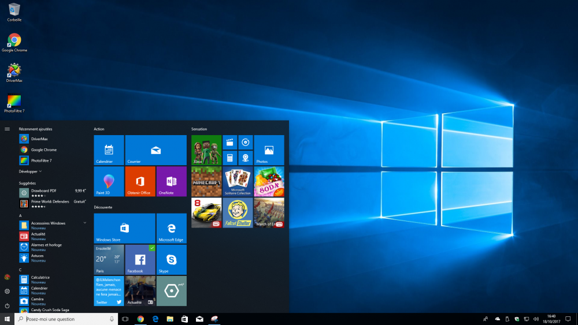Screen dimensions: 578x325
Task: Open the Paint 3D tile
Action: [x=109, y=181]
